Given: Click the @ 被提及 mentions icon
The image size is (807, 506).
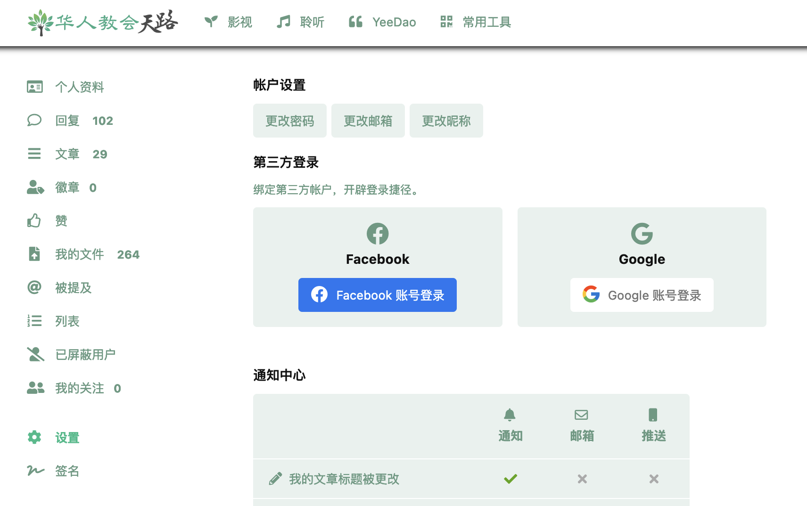Looking at the screenshot, I should coord(34,287).
